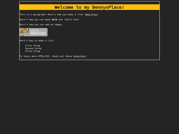Click the 'First thing' list item
The image size is (179, 134).
[x=32, y=46]
